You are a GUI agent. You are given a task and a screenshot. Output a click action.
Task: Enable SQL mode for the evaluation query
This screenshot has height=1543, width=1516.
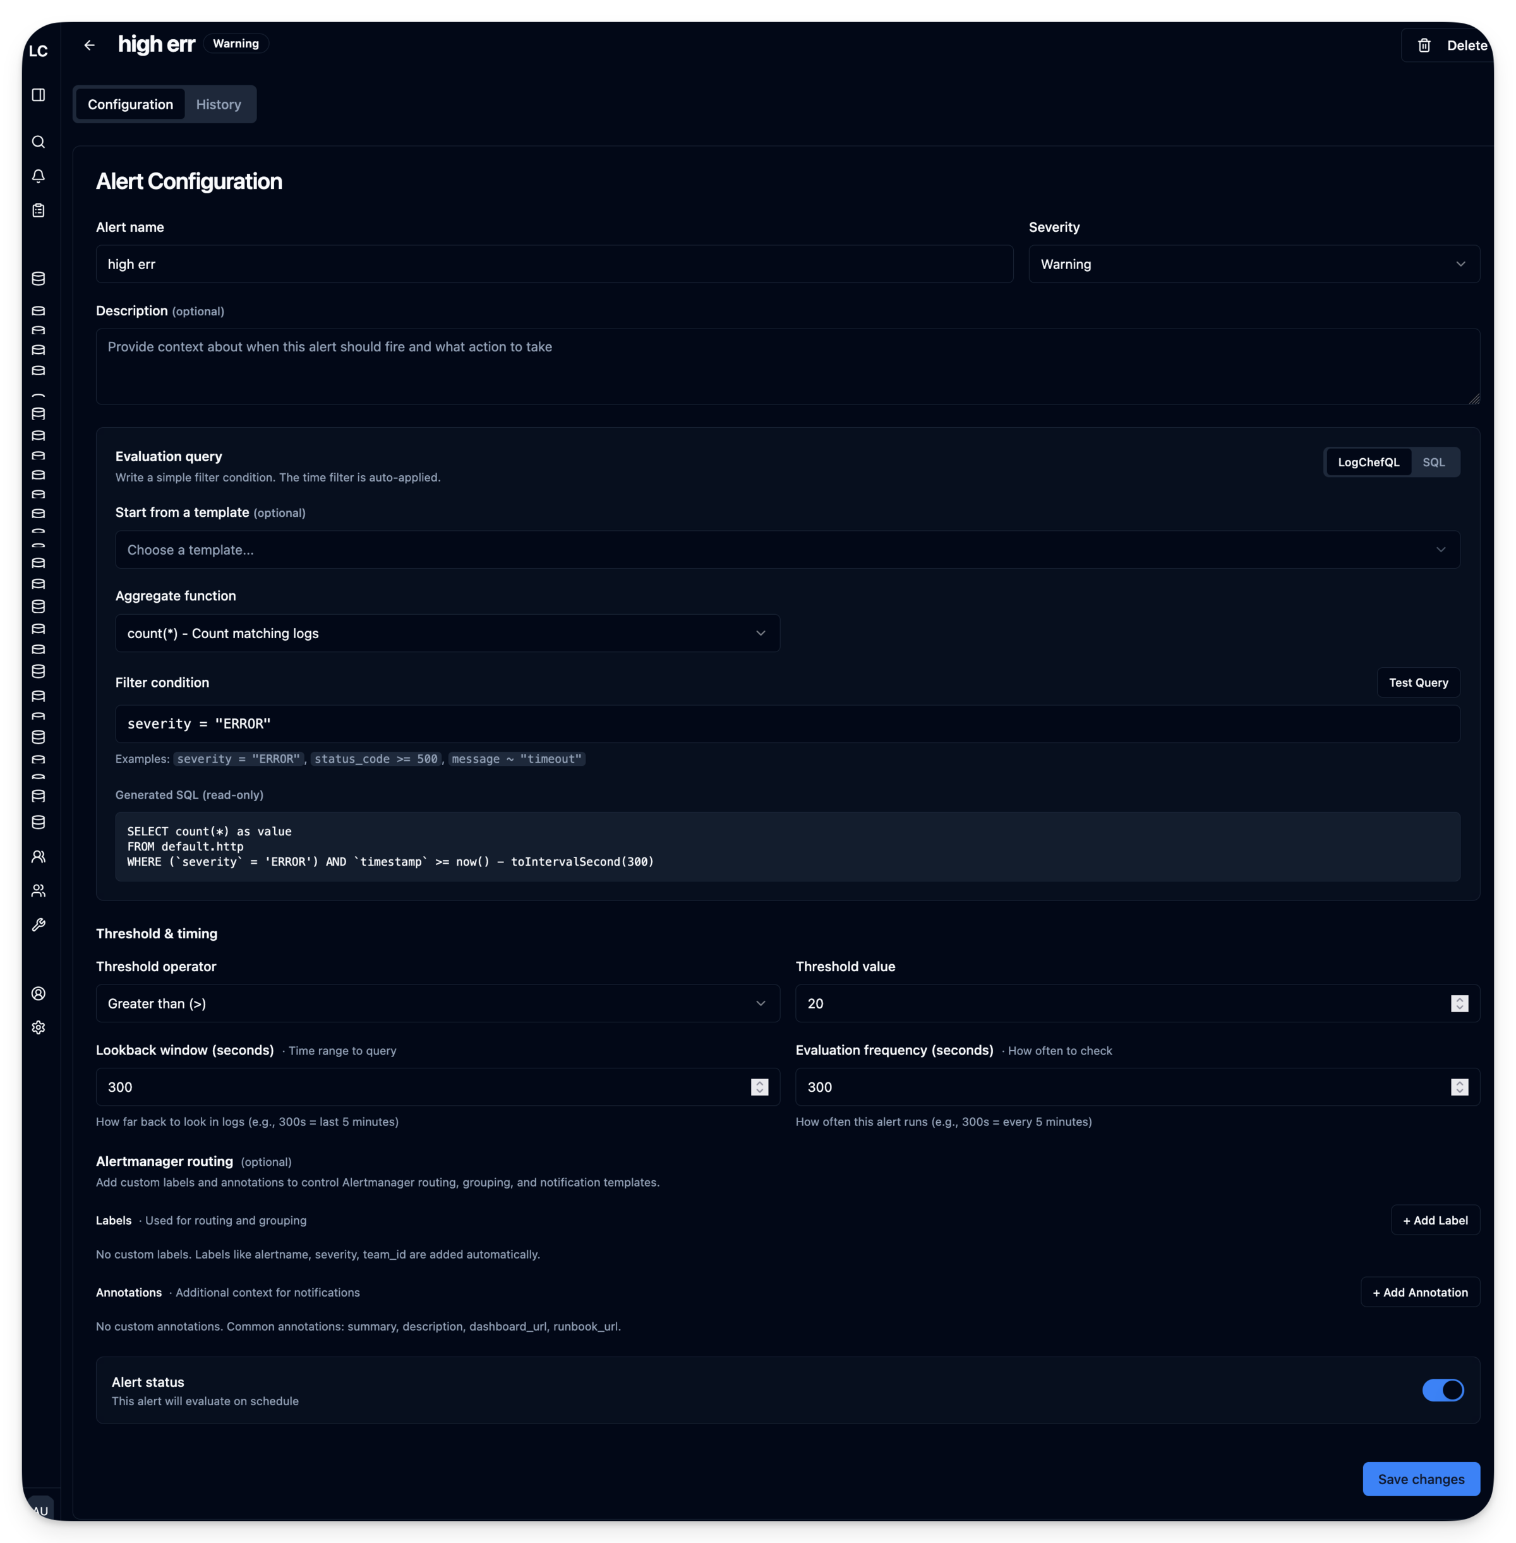tap(1434, 462)
